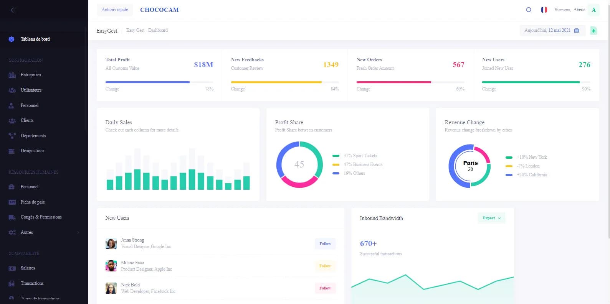Select Transactions in the sidebar menu
610x304 pixels.
tap(32, 283)
